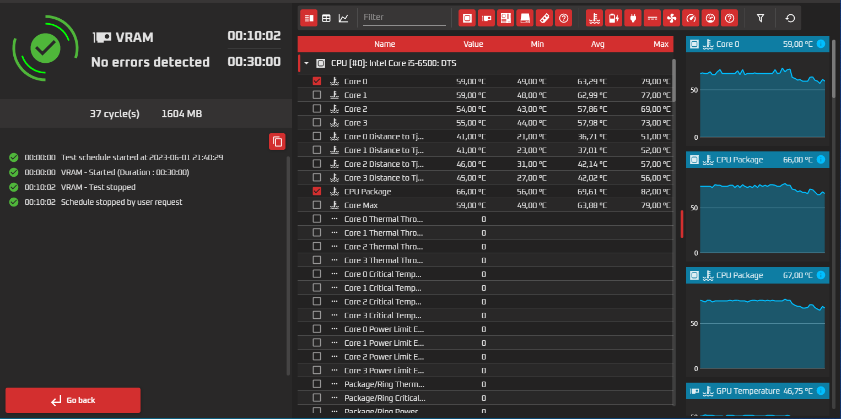Switch to the combined table and graph view
The height and width of the screenshot is (419, 841).
[x=309, y=18]
